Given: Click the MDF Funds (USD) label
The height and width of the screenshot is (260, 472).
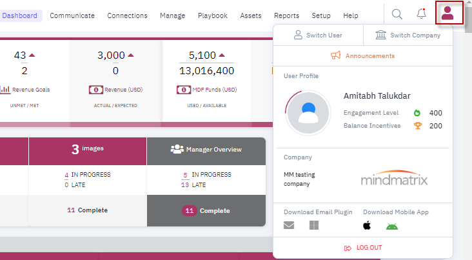Looking at the screenshot, I should [x=215, y=90].
